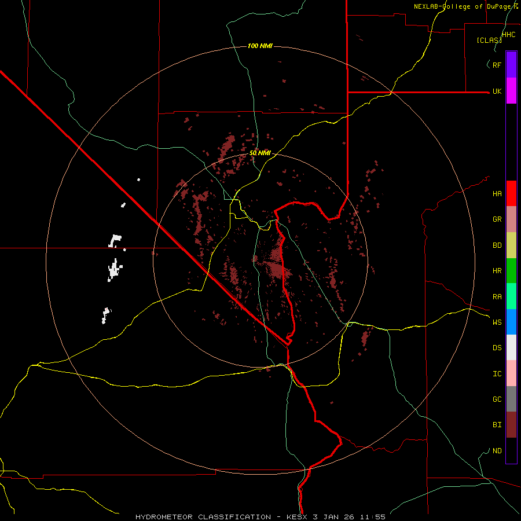Click the WS legend label
Viewport: 521px width, 521px height.
tap(497, 322)
